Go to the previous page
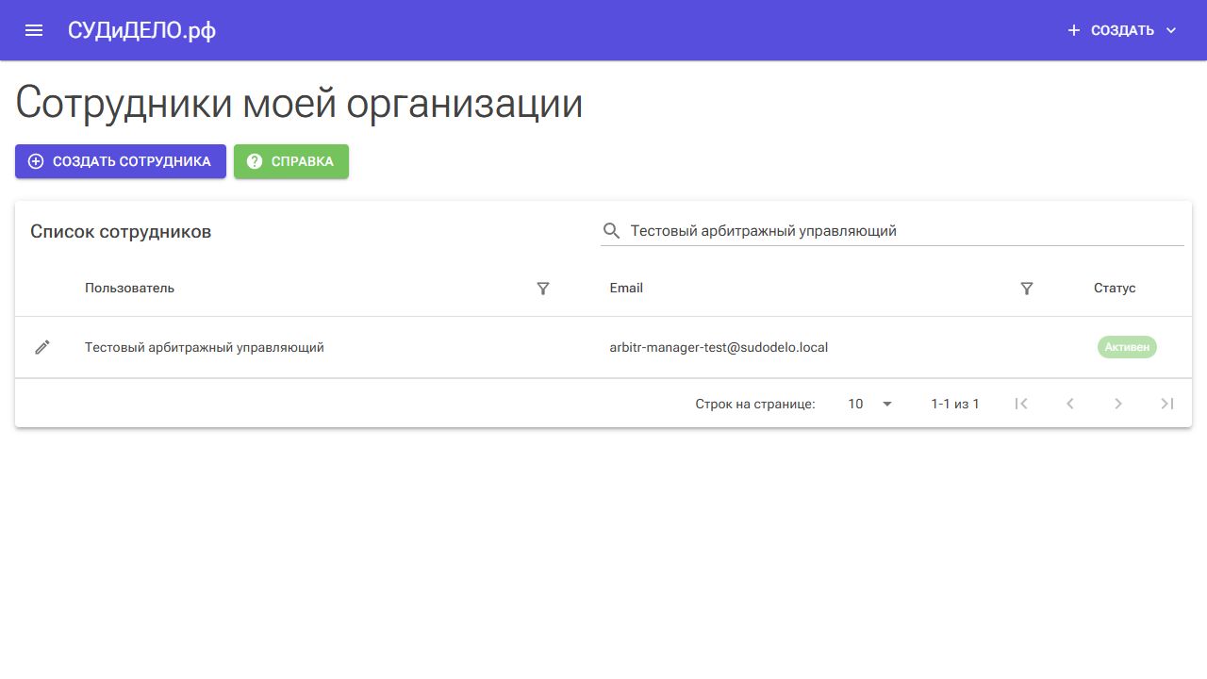 (x=1069, y=404)
